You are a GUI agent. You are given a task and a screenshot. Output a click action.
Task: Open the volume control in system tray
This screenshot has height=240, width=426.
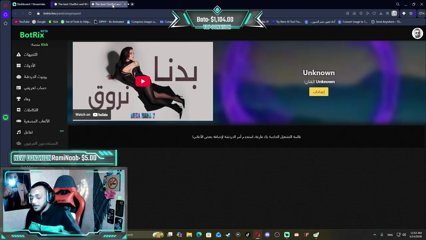(404, 235)
